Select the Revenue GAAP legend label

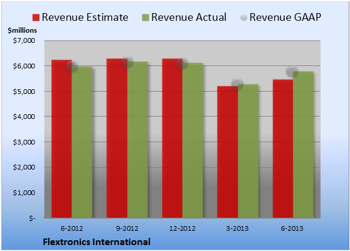pos(285,17)
